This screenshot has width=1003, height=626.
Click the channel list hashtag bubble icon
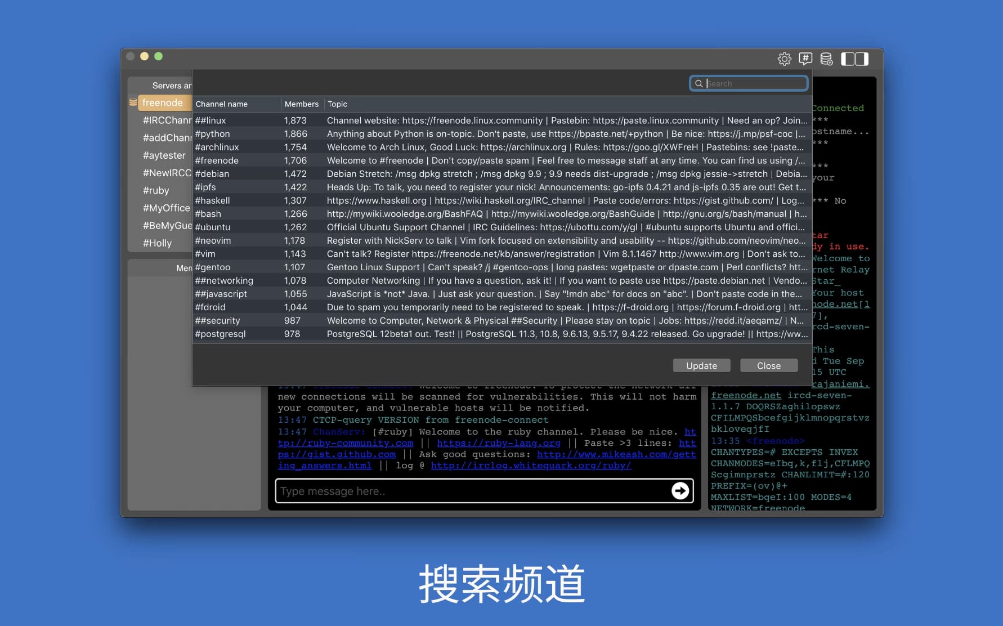tap(805, 59)
